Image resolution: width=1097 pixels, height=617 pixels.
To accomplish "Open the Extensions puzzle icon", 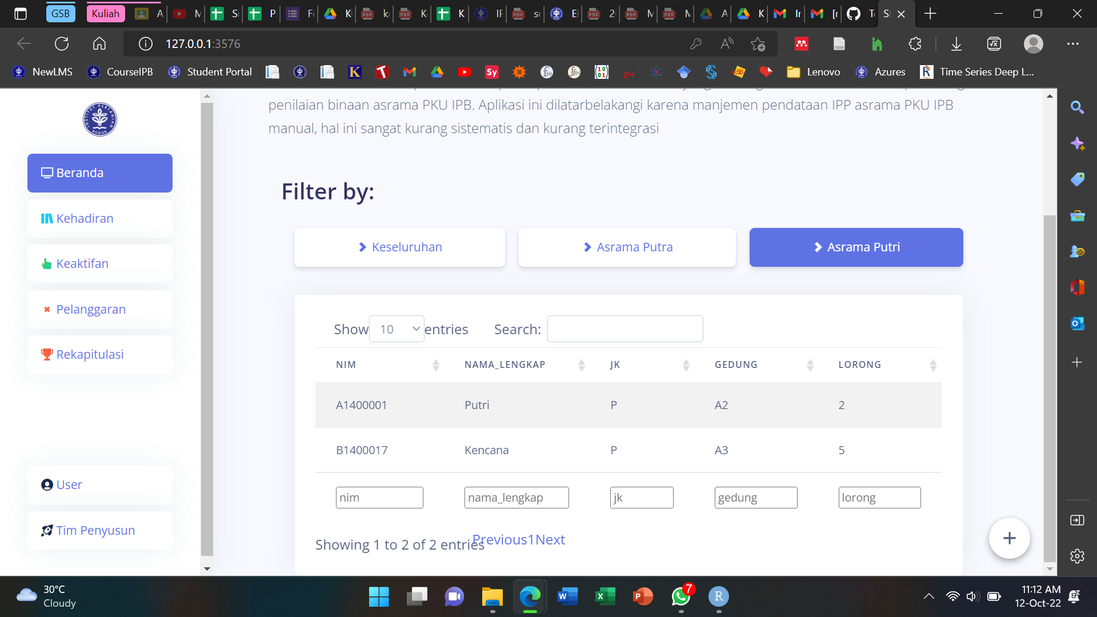I will (914, 43).
